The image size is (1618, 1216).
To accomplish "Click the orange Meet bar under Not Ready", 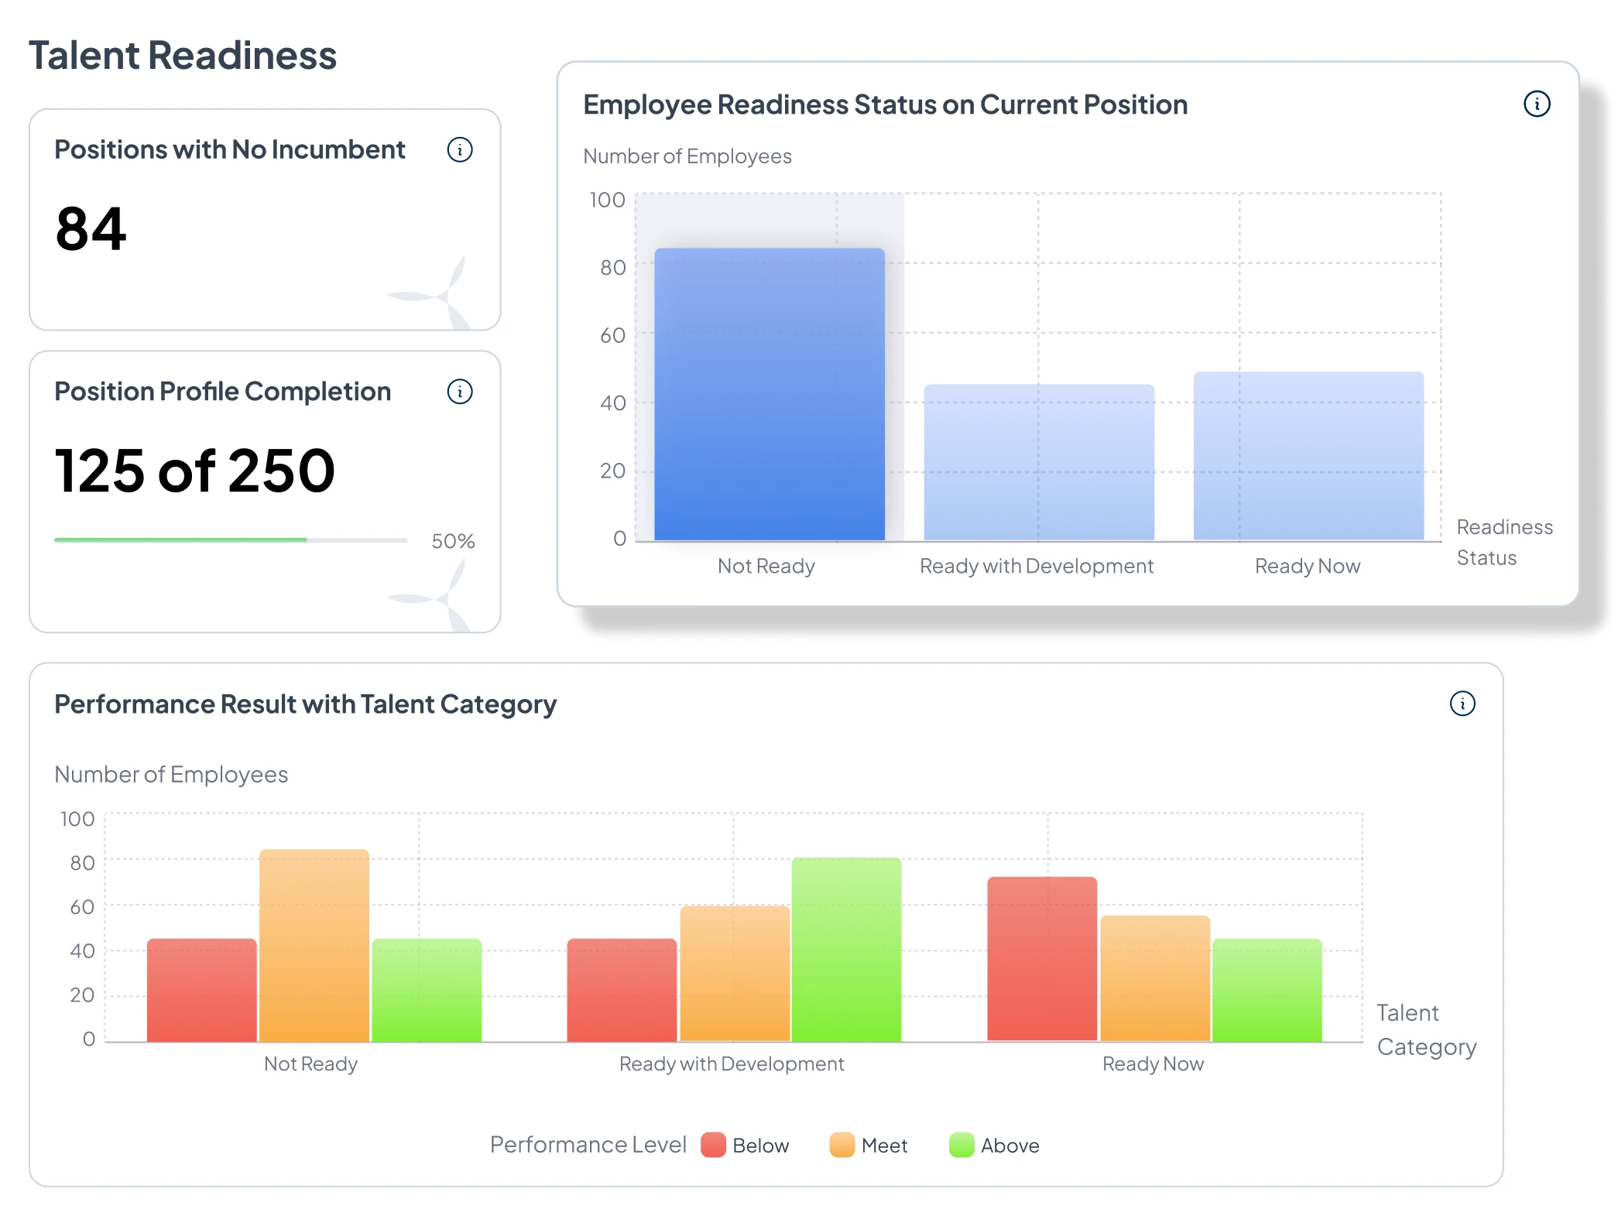I will point(314,946).
